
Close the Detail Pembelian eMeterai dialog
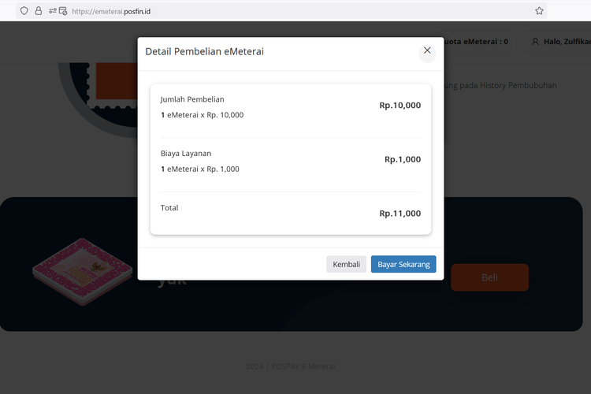427,51
